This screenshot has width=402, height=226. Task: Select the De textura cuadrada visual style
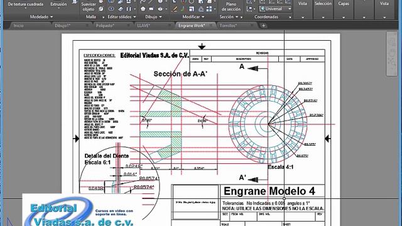[x=26, y=4]
